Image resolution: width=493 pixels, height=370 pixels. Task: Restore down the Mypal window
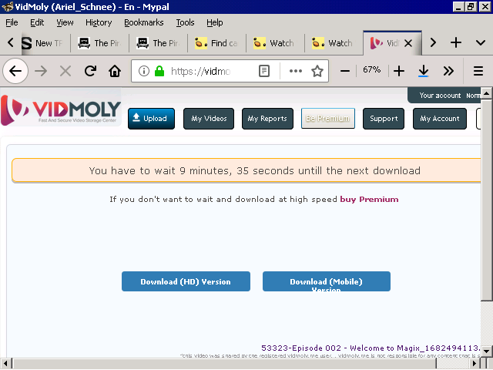click(x=471, y=7)
